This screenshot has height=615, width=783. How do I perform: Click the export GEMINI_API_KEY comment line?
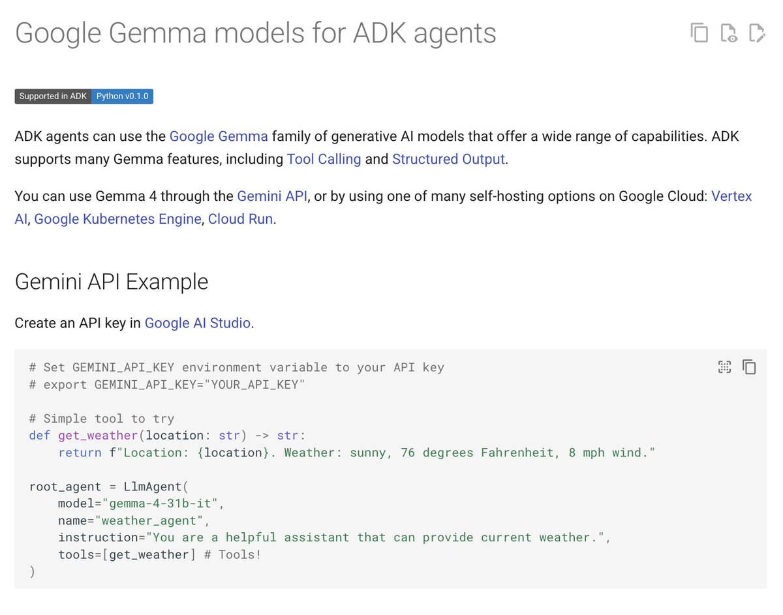pyautogui.click(x=167, y=385)
